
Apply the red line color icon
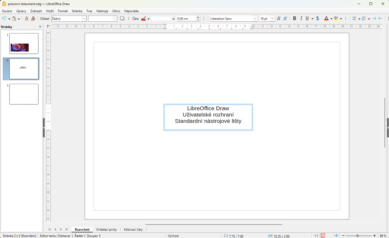point(143,18)
